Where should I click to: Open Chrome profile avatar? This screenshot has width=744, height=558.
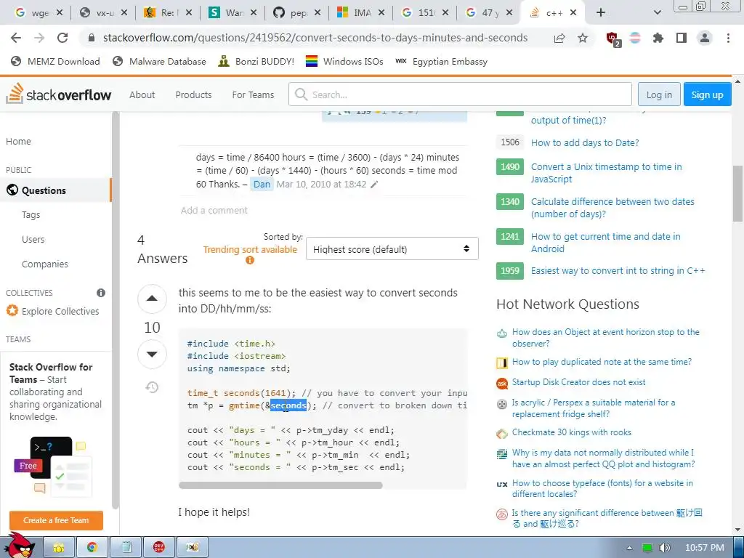[705, 38]
